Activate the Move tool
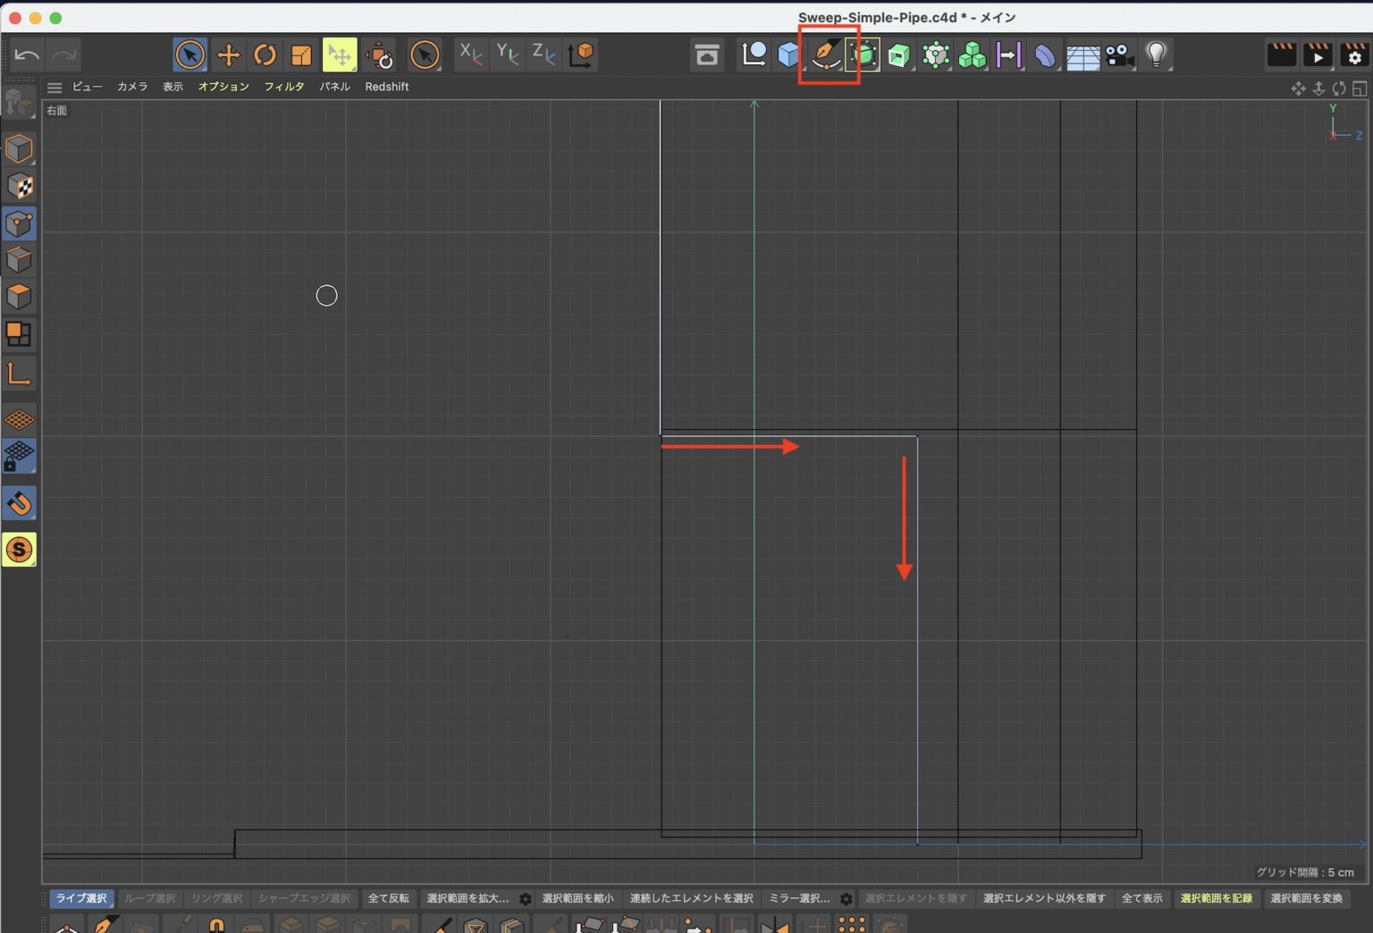Screen dimensions: 1373x933 pyautogui.click(x=228, y=55)
